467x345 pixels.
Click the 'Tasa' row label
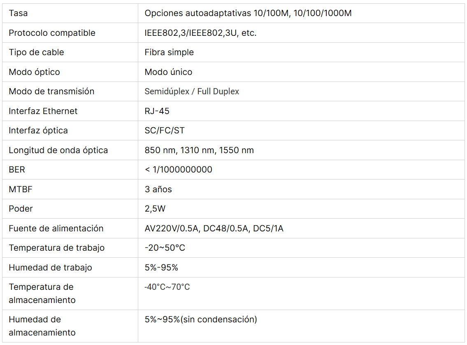coord(19,13)
